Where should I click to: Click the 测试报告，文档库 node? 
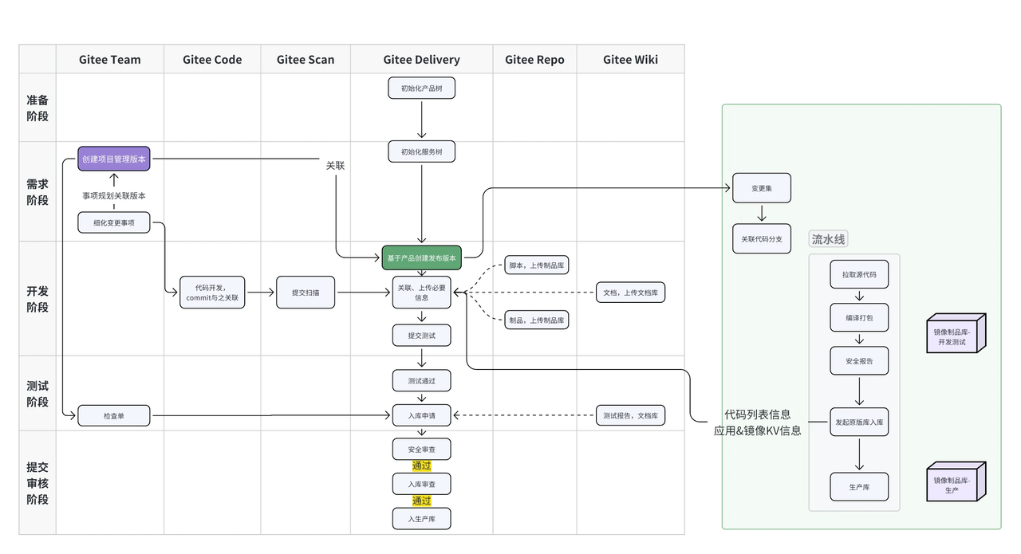click(631, 415)
